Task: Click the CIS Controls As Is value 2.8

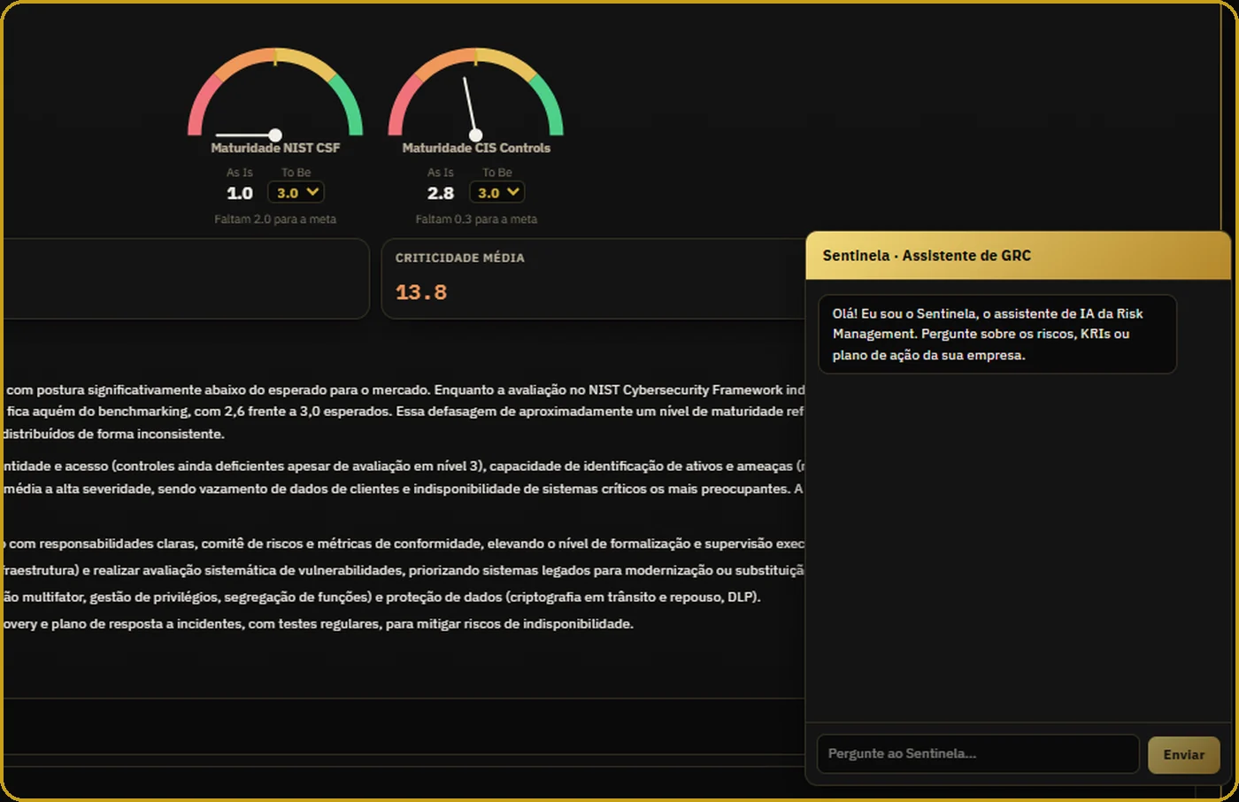Action: pyautogui.click(x=441, y=193)
